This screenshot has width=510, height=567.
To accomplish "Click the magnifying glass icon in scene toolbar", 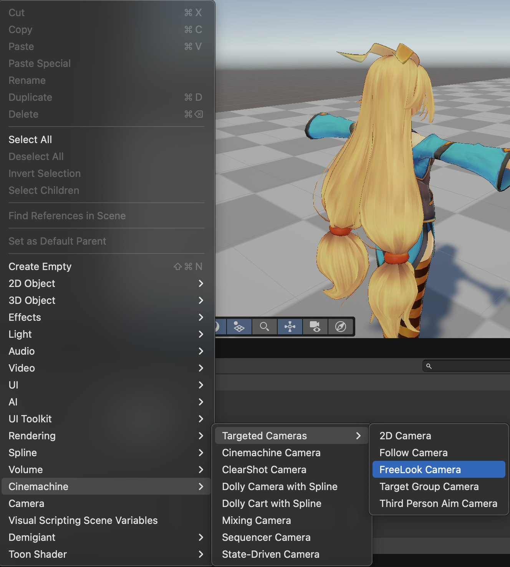I will click(264, 327).
